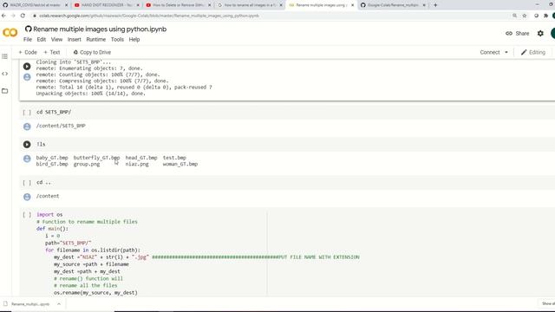Click the browser address bar URL

[x=149, y=16]
